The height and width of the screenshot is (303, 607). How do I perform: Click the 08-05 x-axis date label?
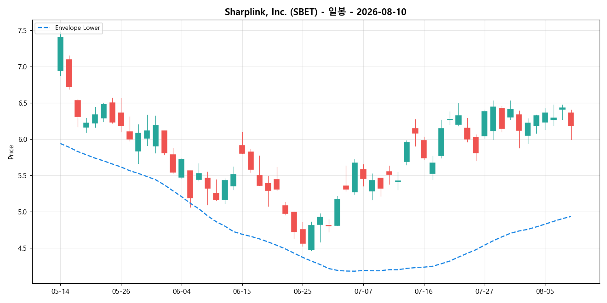pos(545,292)
